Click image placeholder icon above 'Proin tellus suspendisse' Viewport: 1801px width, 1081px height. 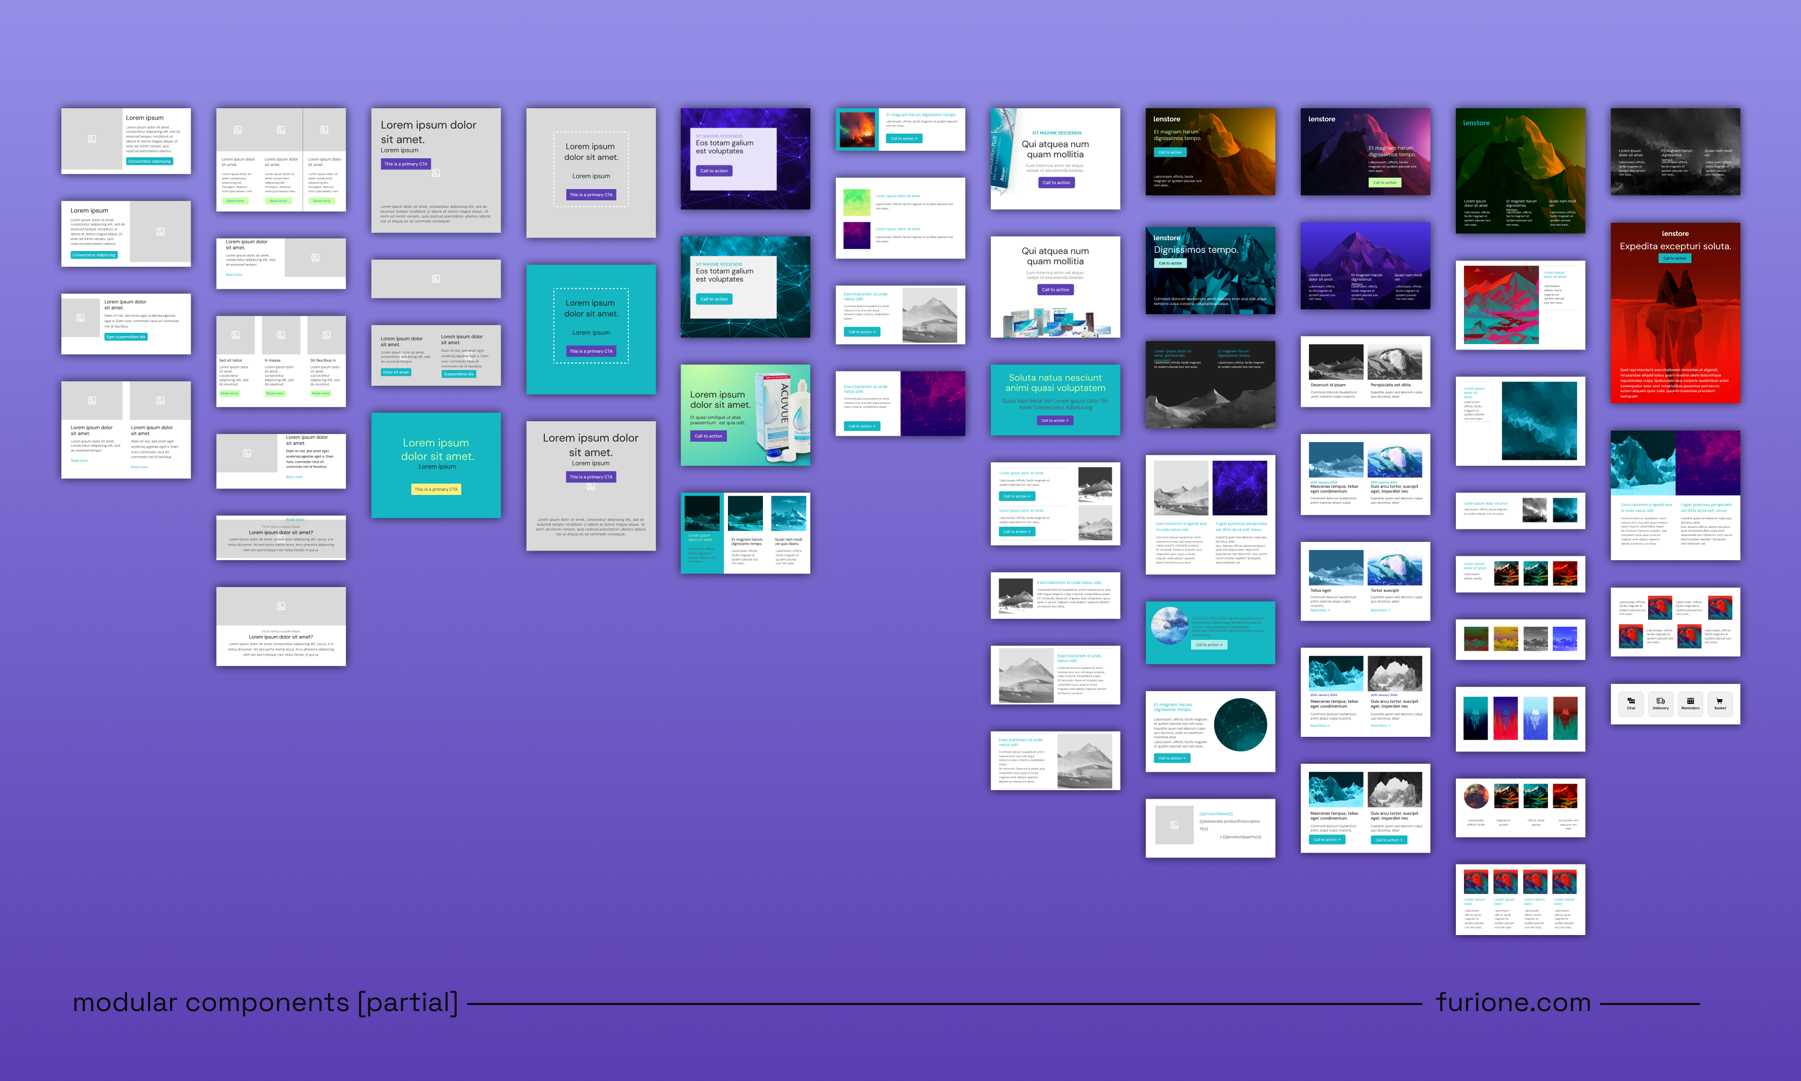click(x=281, y=606)
